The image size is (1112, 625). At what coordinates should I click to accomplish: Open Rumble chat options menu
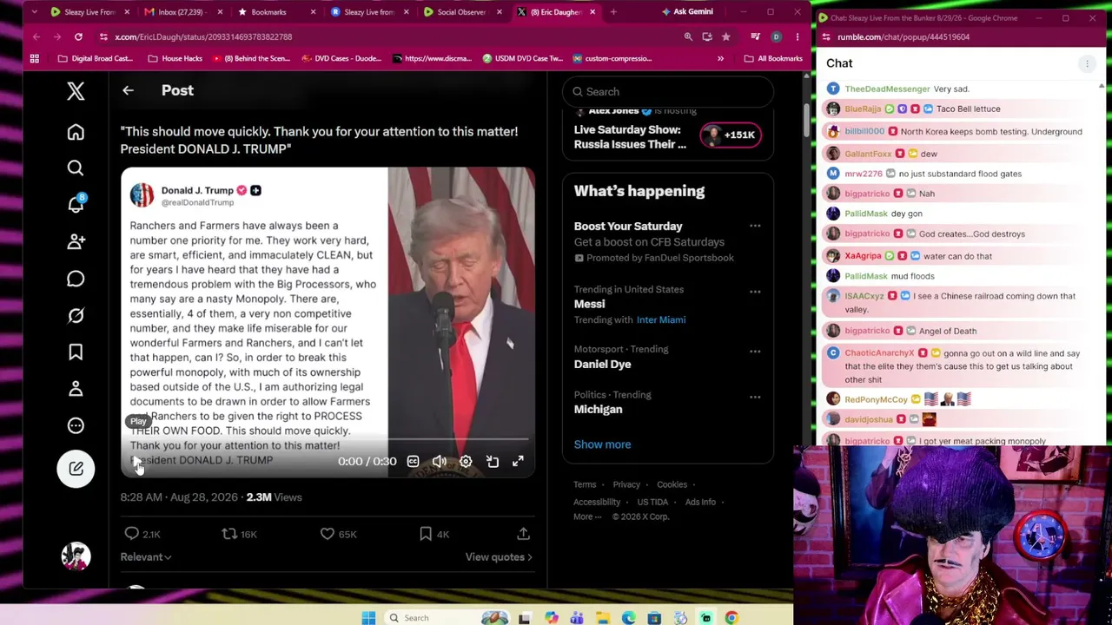click(x=1087, y=63)
